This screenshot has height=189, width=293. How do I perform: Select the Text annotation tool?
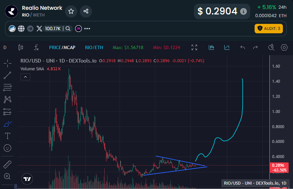(7, 136)
